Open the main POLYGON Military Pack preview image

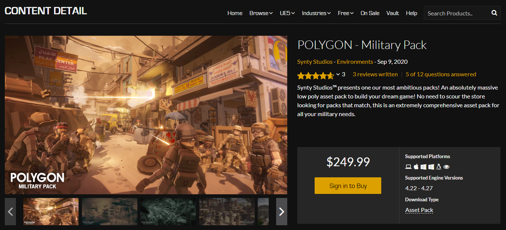(146, 115)
